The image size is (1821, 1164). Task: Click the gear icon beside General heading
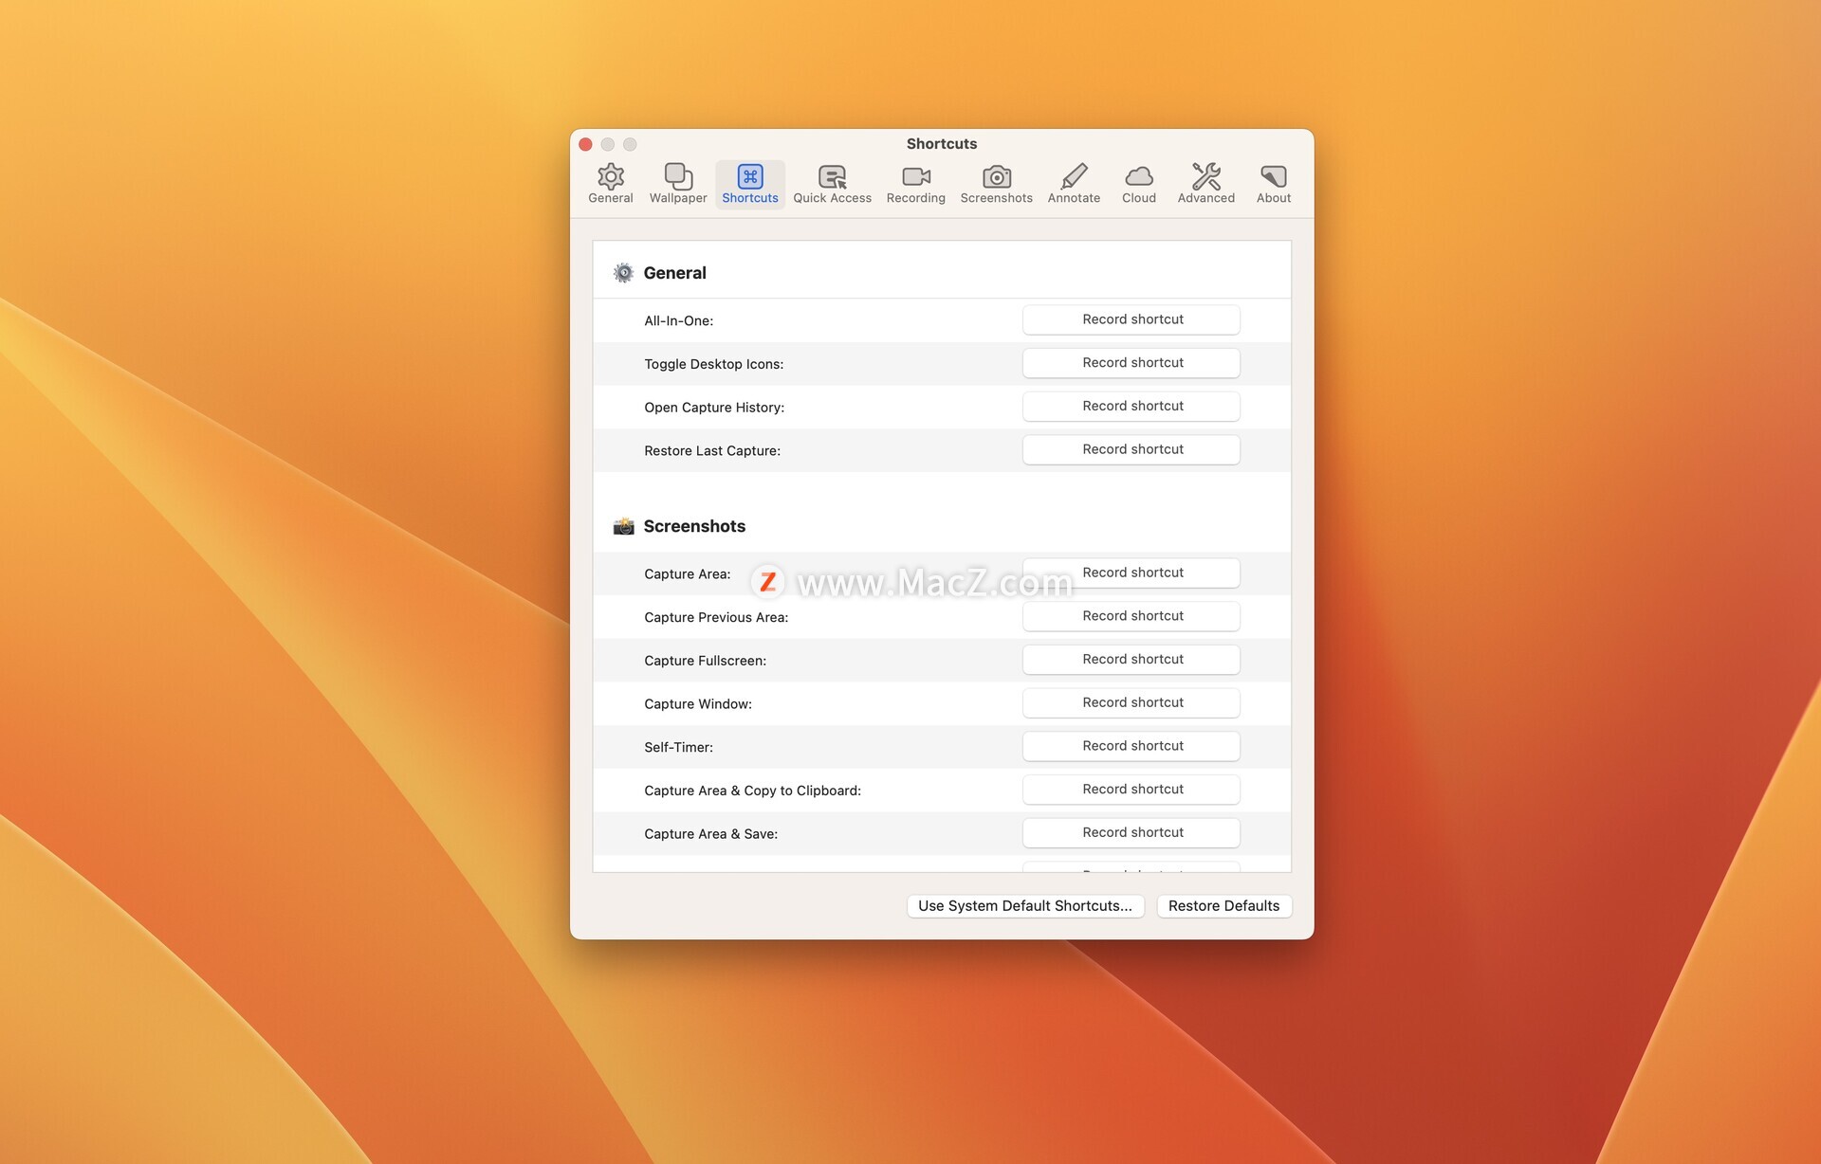(x=623, y=273)
